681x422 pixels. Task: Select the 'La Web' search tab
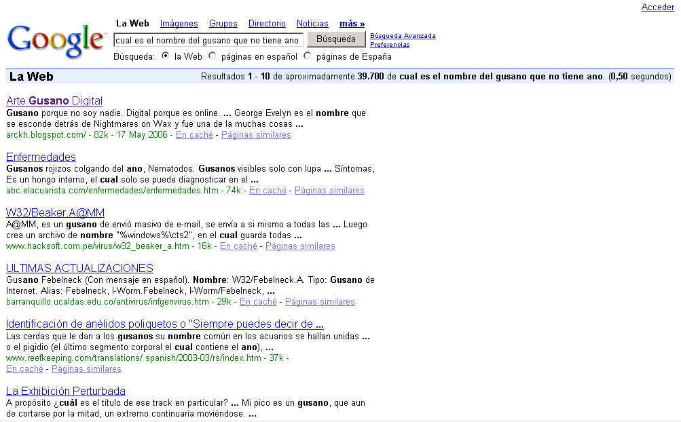132,24
